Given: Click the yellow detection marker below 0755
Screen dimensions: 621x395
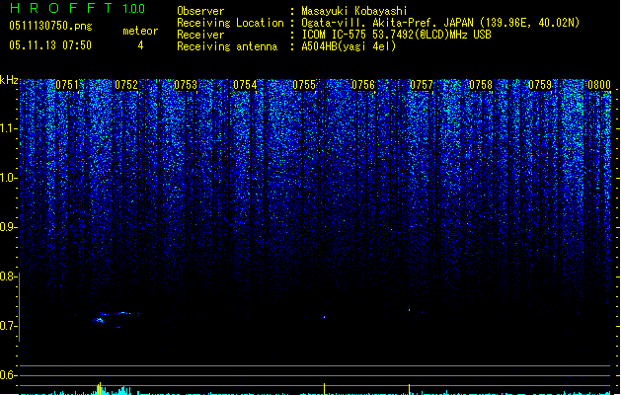Looking at the screenshot, I should [325, 389].
